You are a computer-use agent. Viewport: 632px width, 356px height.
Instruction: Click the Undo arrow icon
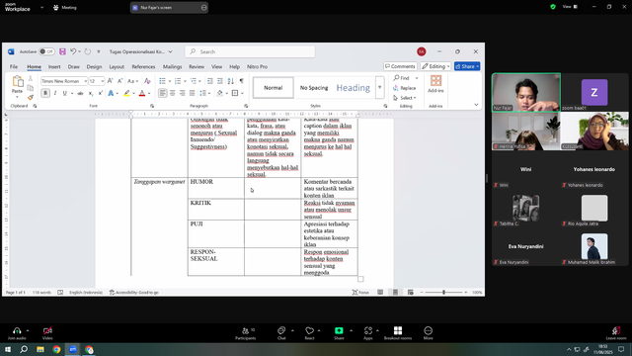[73, 51]
